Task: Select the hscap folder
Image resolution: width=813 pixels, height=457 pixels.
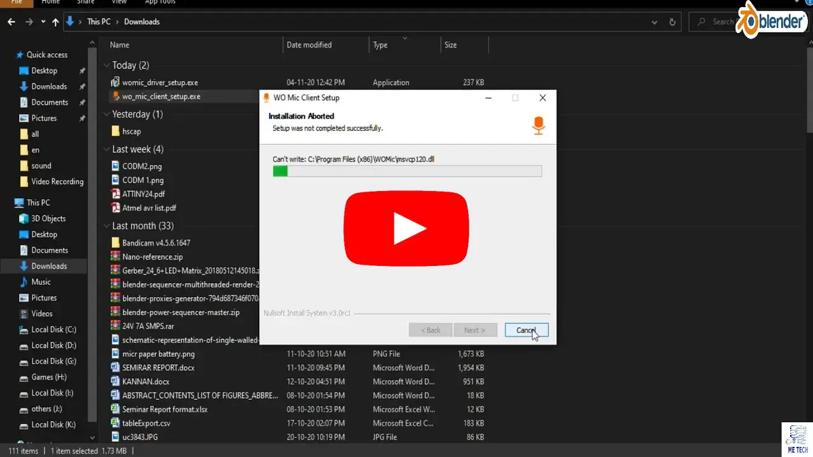Action: (131, 131)
